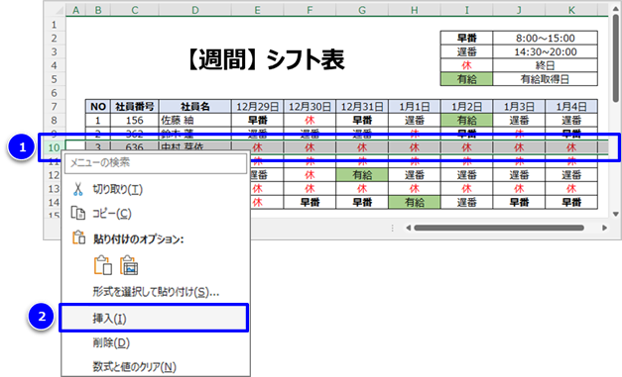This screenshot has height=377, width=622.
Task: Select the 社員名 header cell
Action: click(x=194, y=107)
